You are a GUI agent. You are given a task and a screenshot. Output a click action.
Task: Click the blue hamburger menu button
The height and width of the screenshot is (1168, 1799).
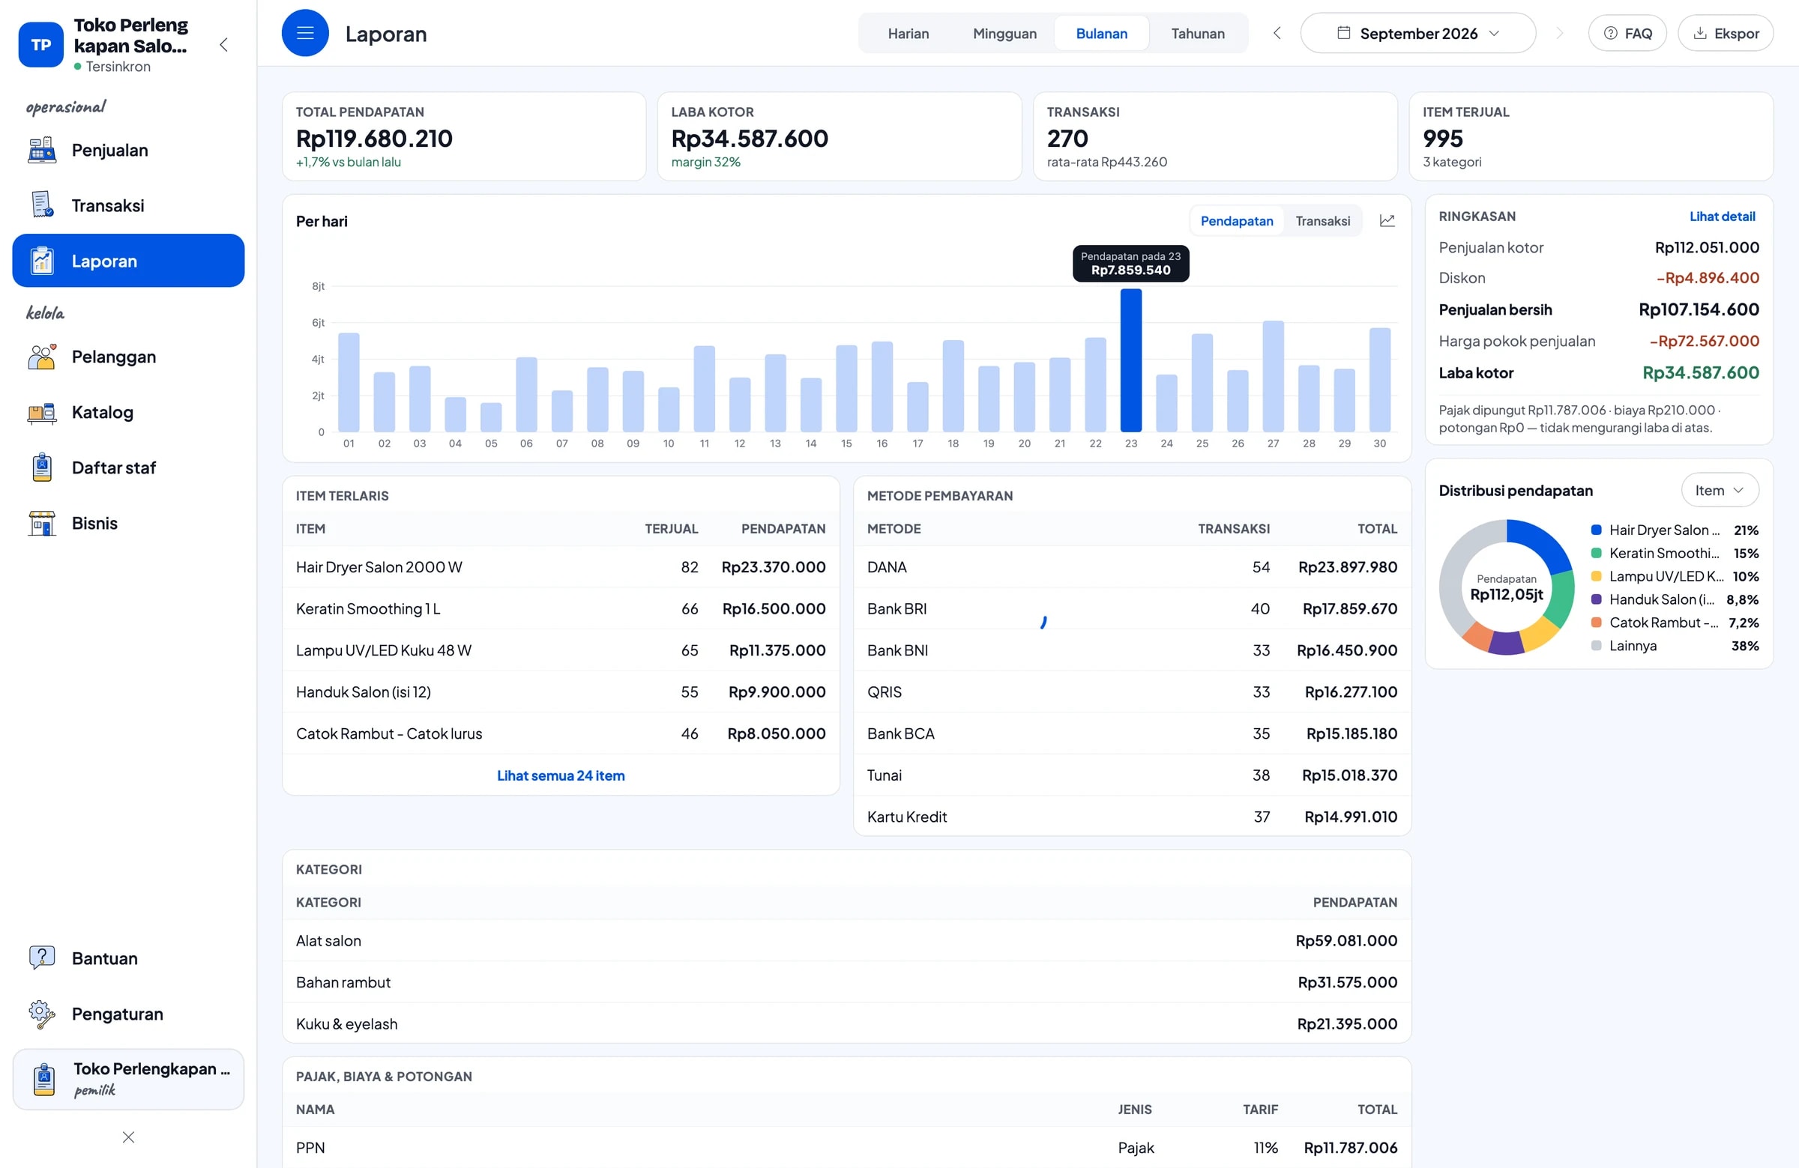305,33
